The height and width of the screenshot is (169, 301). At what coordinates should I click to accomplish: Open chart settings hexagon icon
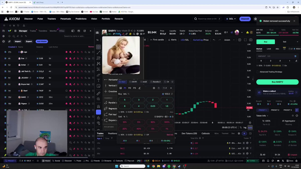coord(240,40)
